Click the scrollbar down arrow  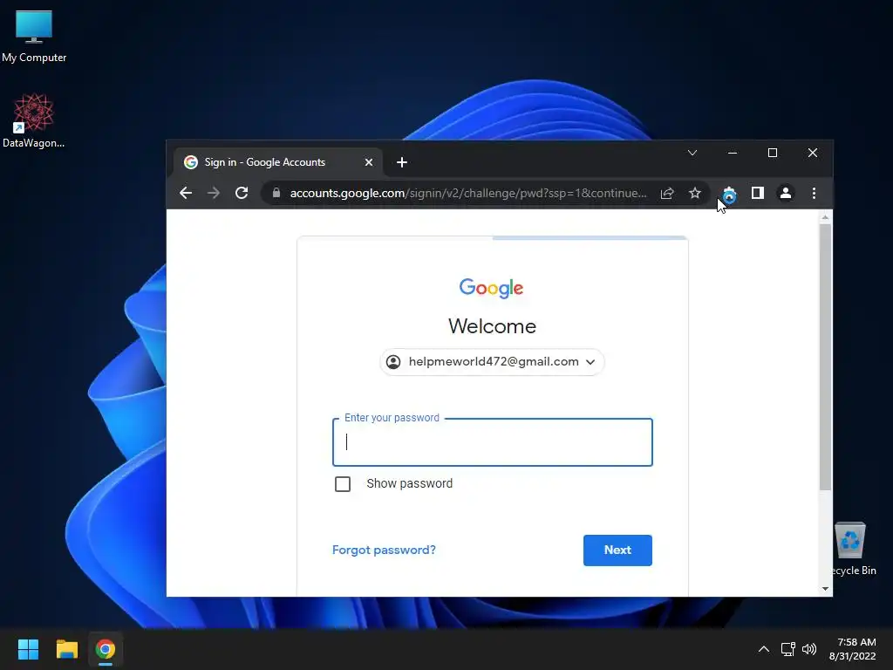(x=825, y=589)
